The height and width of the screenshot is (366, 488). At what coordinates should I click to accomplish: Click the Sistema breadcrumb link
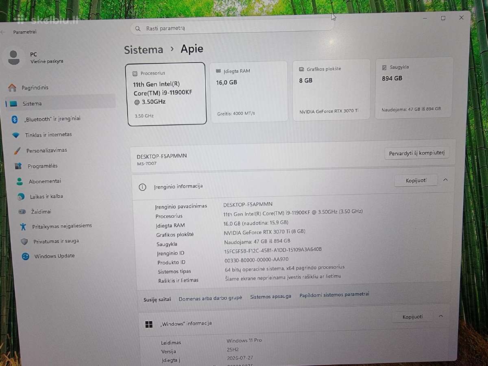coord(144,50)
